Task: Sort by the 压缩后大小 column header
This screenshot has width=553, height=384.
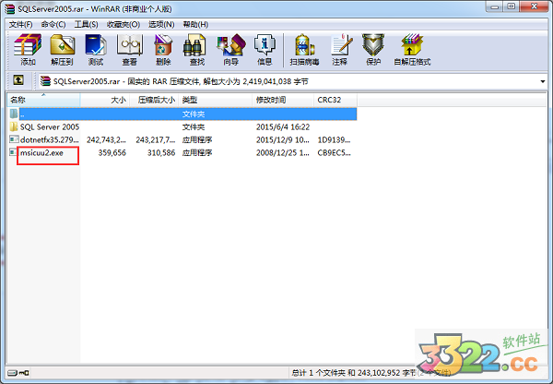Action: pos(154,100)
